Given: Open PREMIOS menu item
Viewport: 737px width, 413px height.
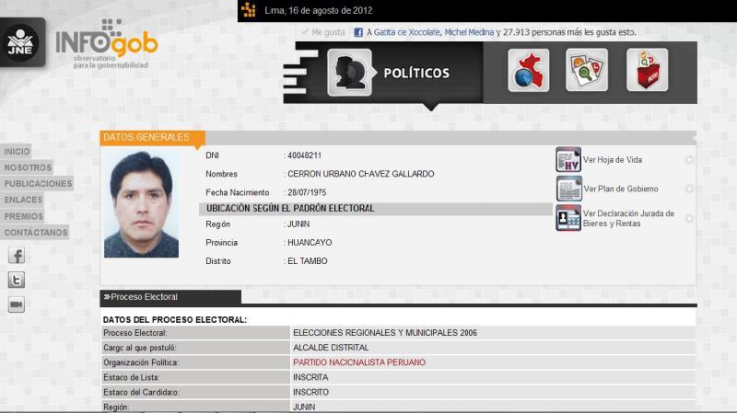Looking at the screenshot, I should coord(23,216).
